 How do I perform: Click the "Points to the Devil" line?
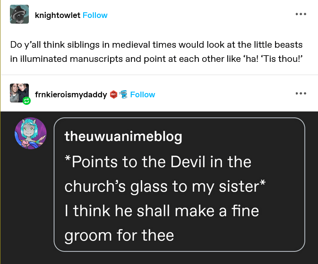coord(157,162)
